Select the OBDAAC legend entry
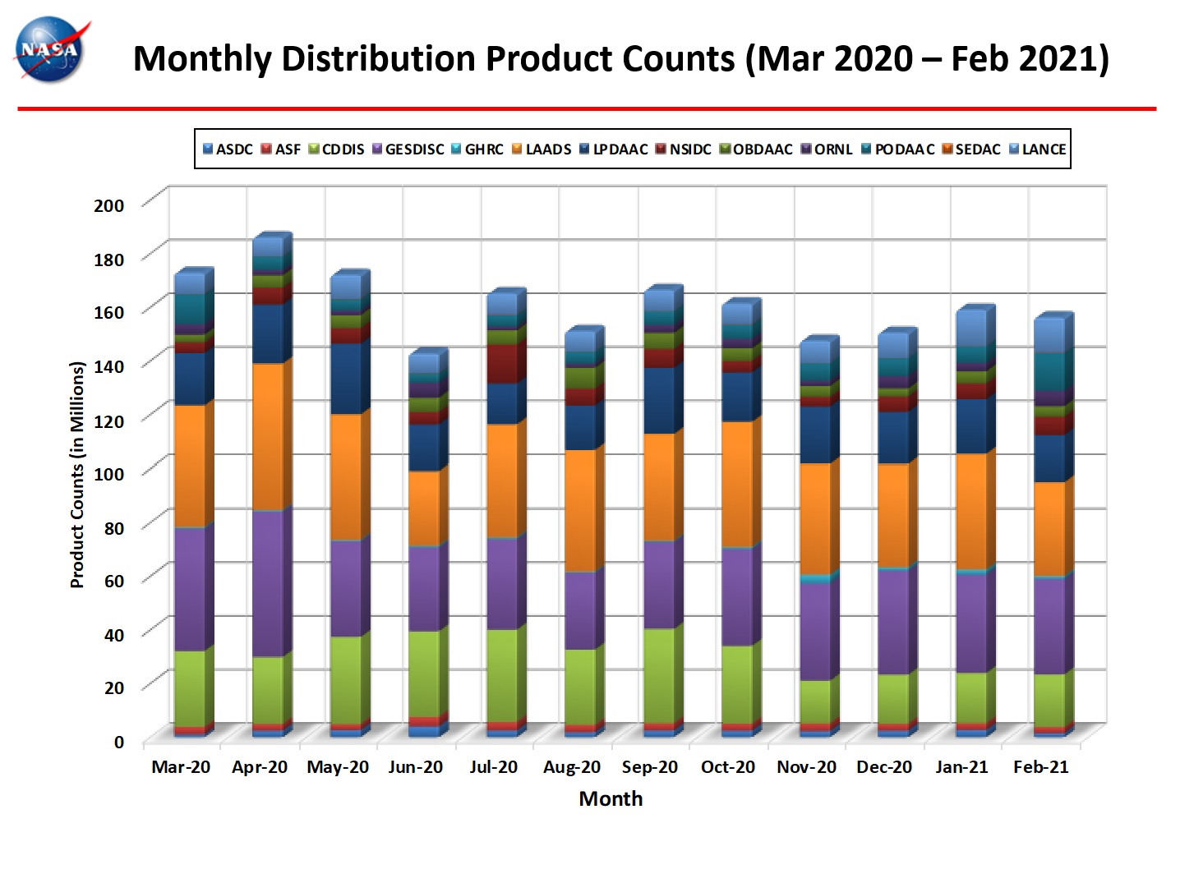The image size is (1180, 883). [756, 149]
